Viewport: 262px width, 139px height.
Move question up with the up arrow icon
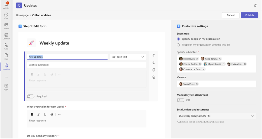[x=154, y=55]
